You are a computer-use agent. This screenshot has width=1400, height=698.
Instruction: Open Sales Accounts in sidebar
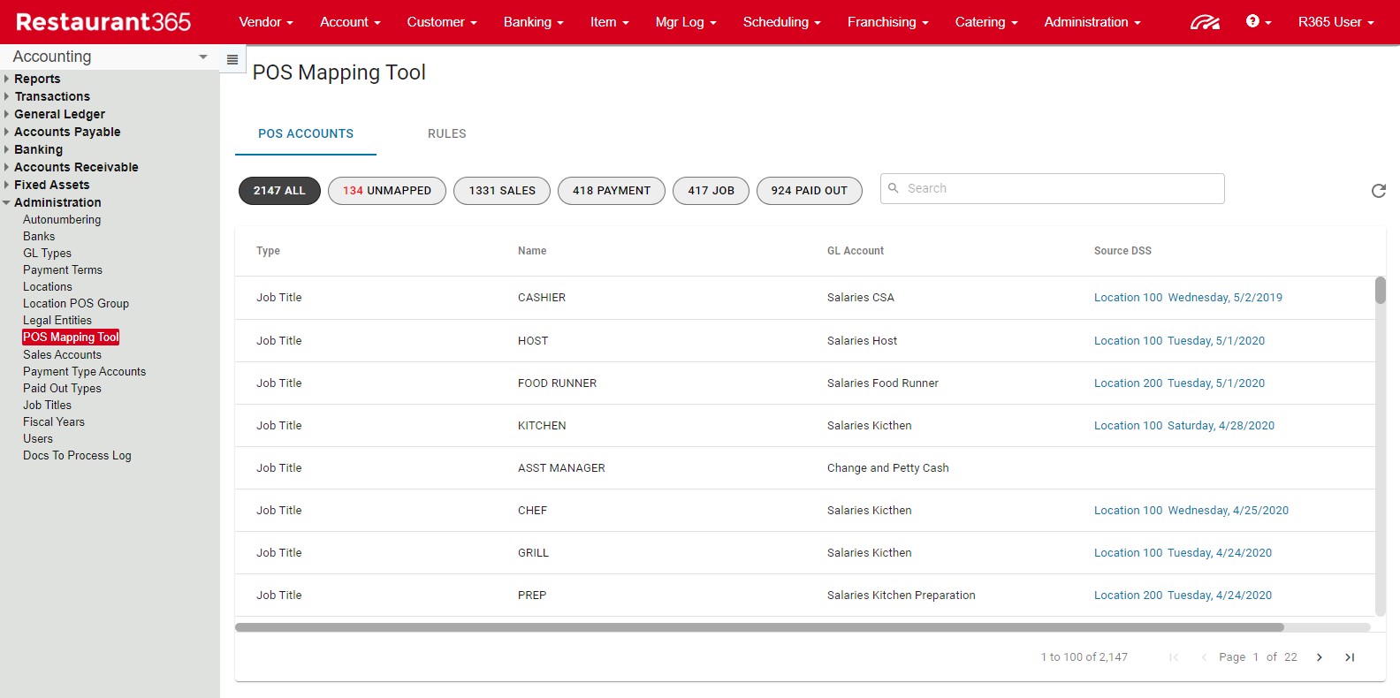click(62, 355)
